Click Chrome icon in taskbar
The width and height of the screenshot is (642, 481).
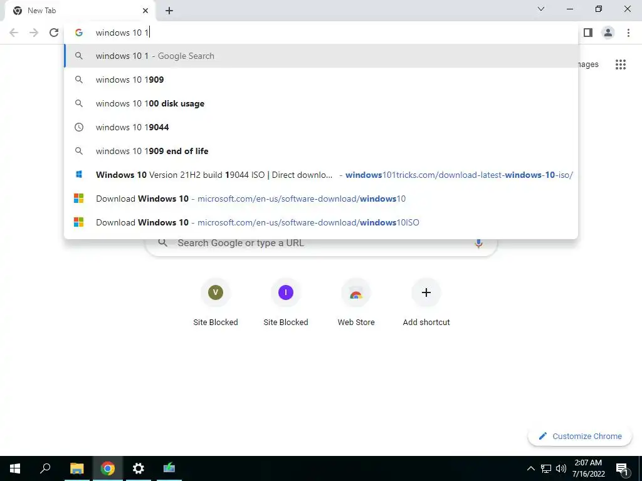coord(108,468)
